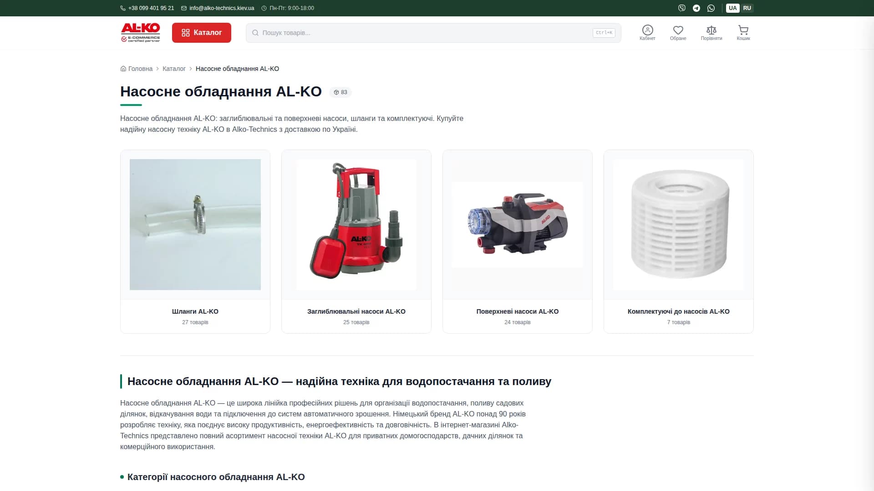Open the Кошик cart icon
Viewport: 874px width, 491px height.
(743, 33)
